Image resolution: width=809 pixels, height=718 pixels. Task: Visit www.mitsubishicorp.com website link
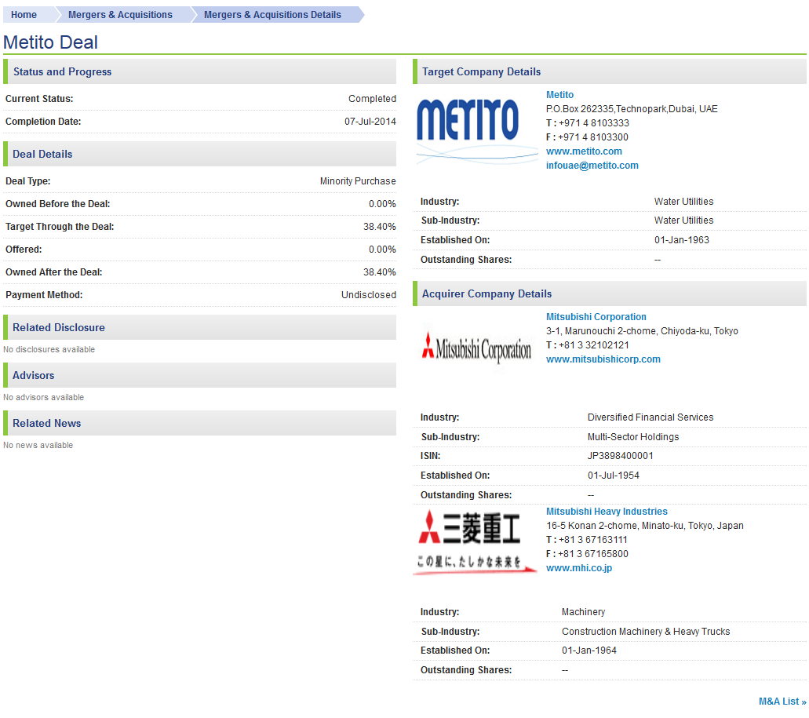click(x=603, y=359)
